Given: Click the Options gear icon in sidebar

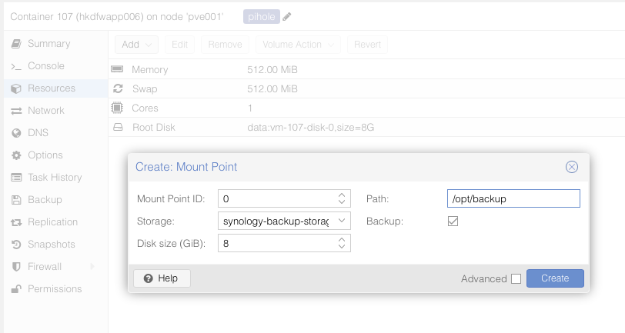Looking at the screenshot, I should pyautogui.click(x=16, y=155).
